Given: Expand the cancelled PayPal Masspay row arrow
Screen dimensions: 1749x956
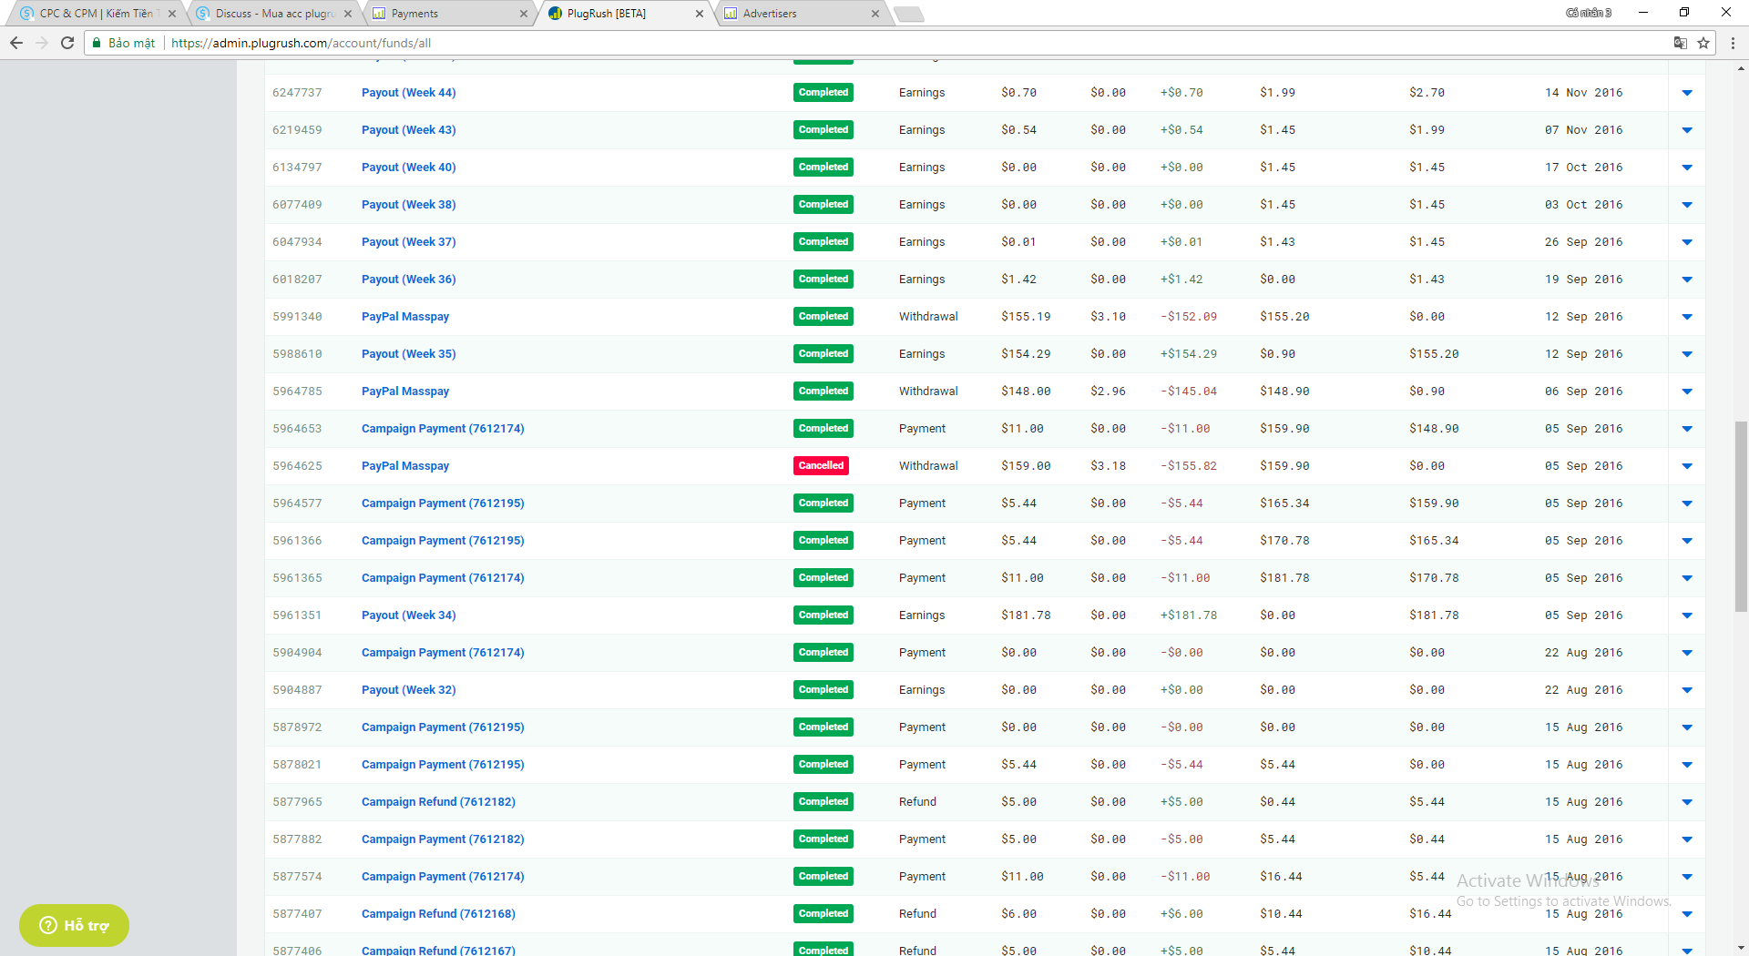Looking at the screenshot, I should point(1687,466).
